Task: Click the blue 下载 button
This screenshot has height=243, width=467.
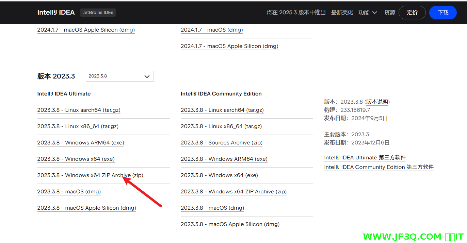Action: (443, 13)
